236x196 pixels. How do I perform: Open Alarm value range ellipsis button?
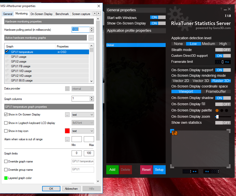tap(67, 139)
